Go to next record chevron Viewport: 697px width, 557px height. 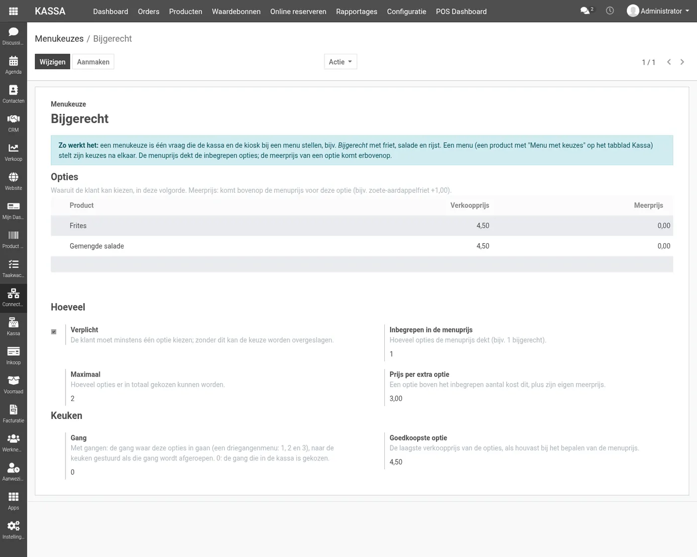click(x=682, y=62)
